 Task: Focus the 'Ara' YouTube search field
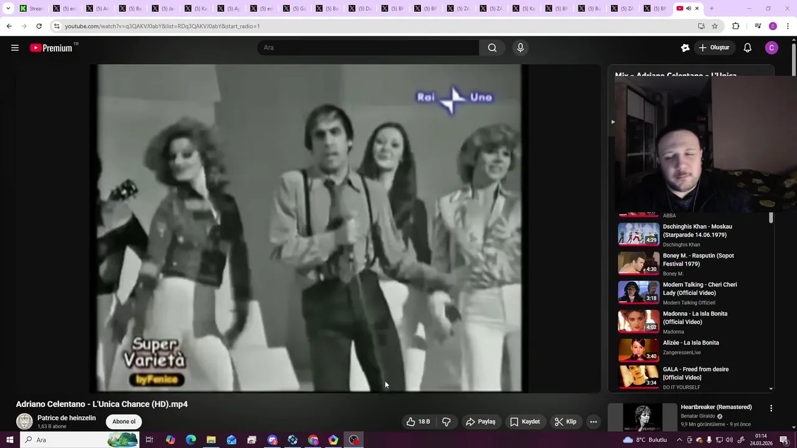(x=368, y=48)
